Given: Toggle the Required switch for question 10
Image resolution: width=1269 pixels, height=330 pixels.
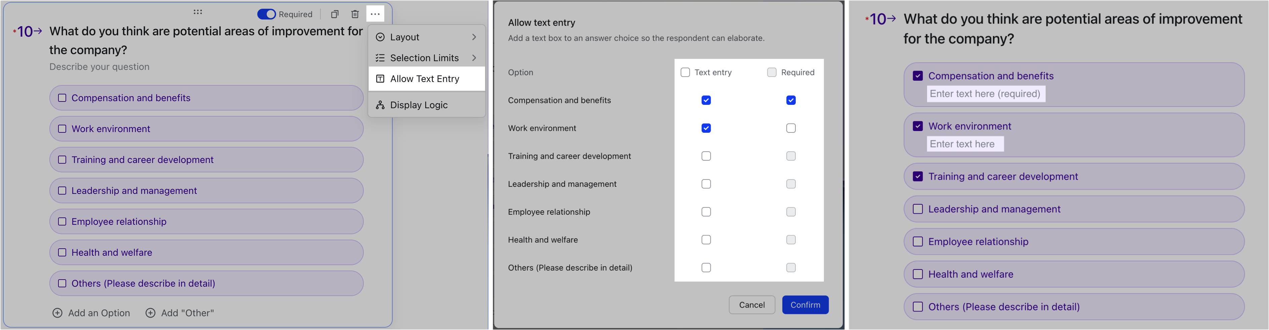Looking at the screenshot, I should click(266, 14).
